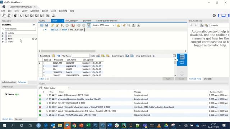
Task: Close the actor 1 result tab
Action: pos(48,79)
